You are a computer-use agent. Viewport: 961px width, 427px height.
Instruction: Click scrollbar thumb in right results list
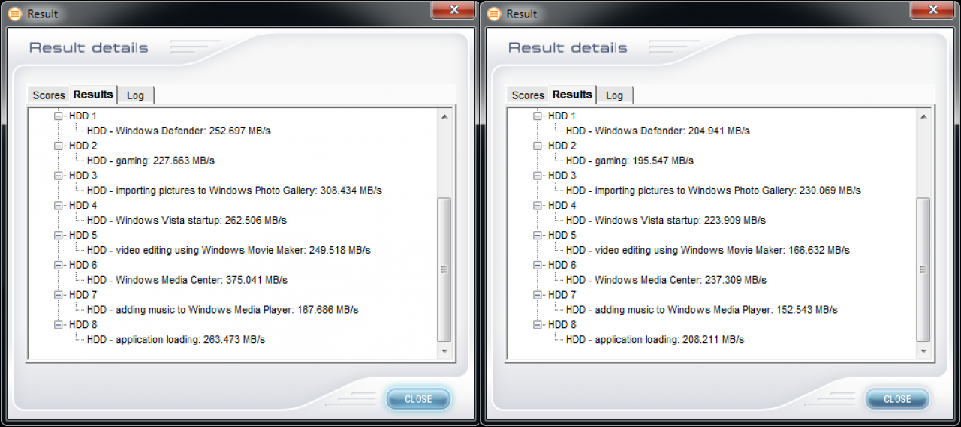(923, 269)
